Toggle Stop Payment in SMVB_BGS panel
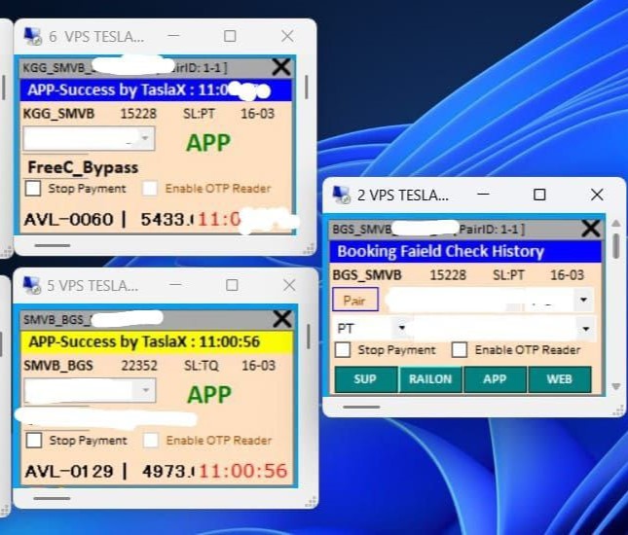 pos(33,441)
